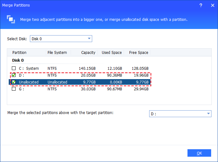Screen dimensions: 218x162
Task: Sort by Capacity column header
Action: click(88, 53)
